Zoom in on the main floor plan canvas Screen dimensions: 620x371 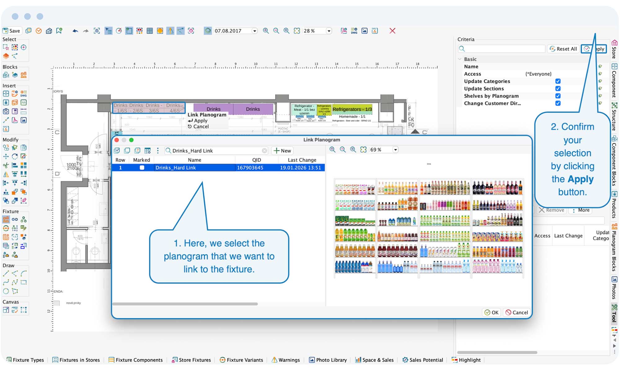tap(266, 31)
